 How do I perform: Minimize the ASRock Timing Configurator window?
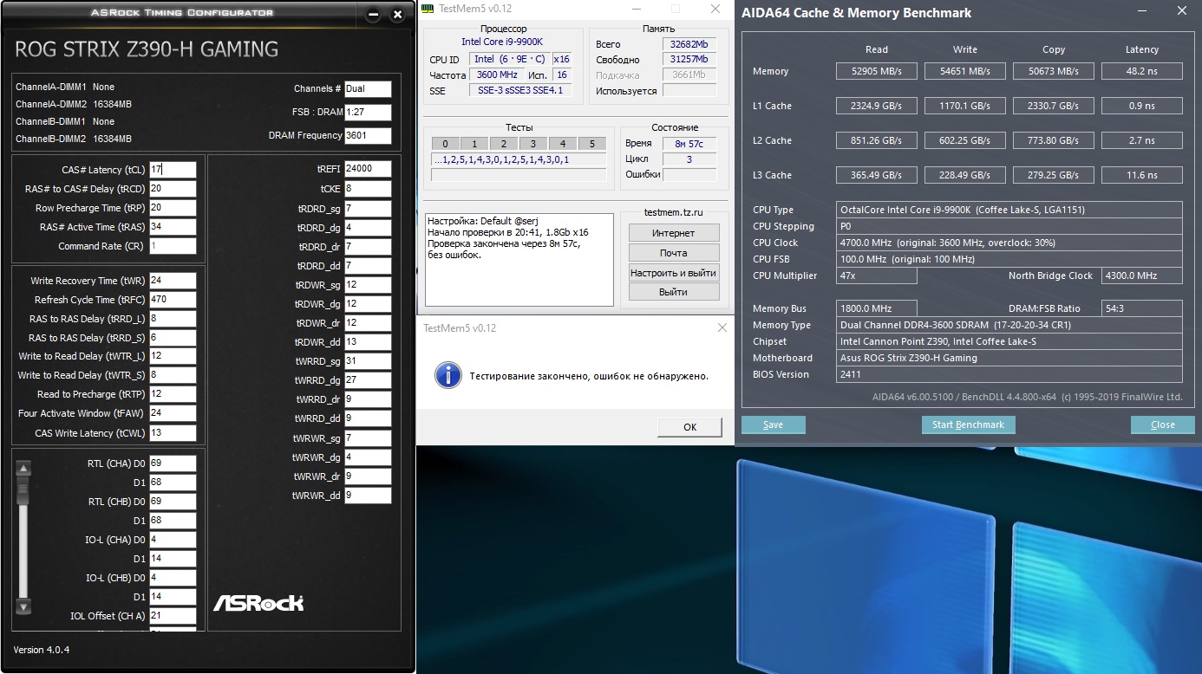373,15
